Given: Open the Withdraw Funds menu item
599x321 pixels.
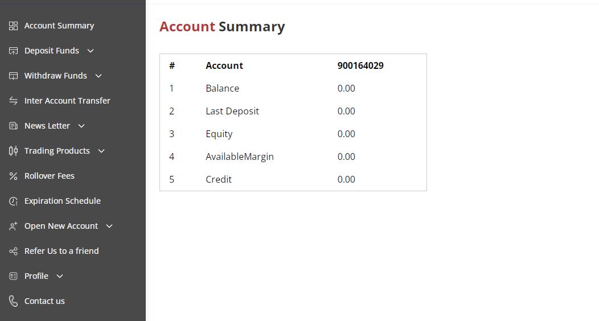Looking at the screenshot, I should click(56, 76).
